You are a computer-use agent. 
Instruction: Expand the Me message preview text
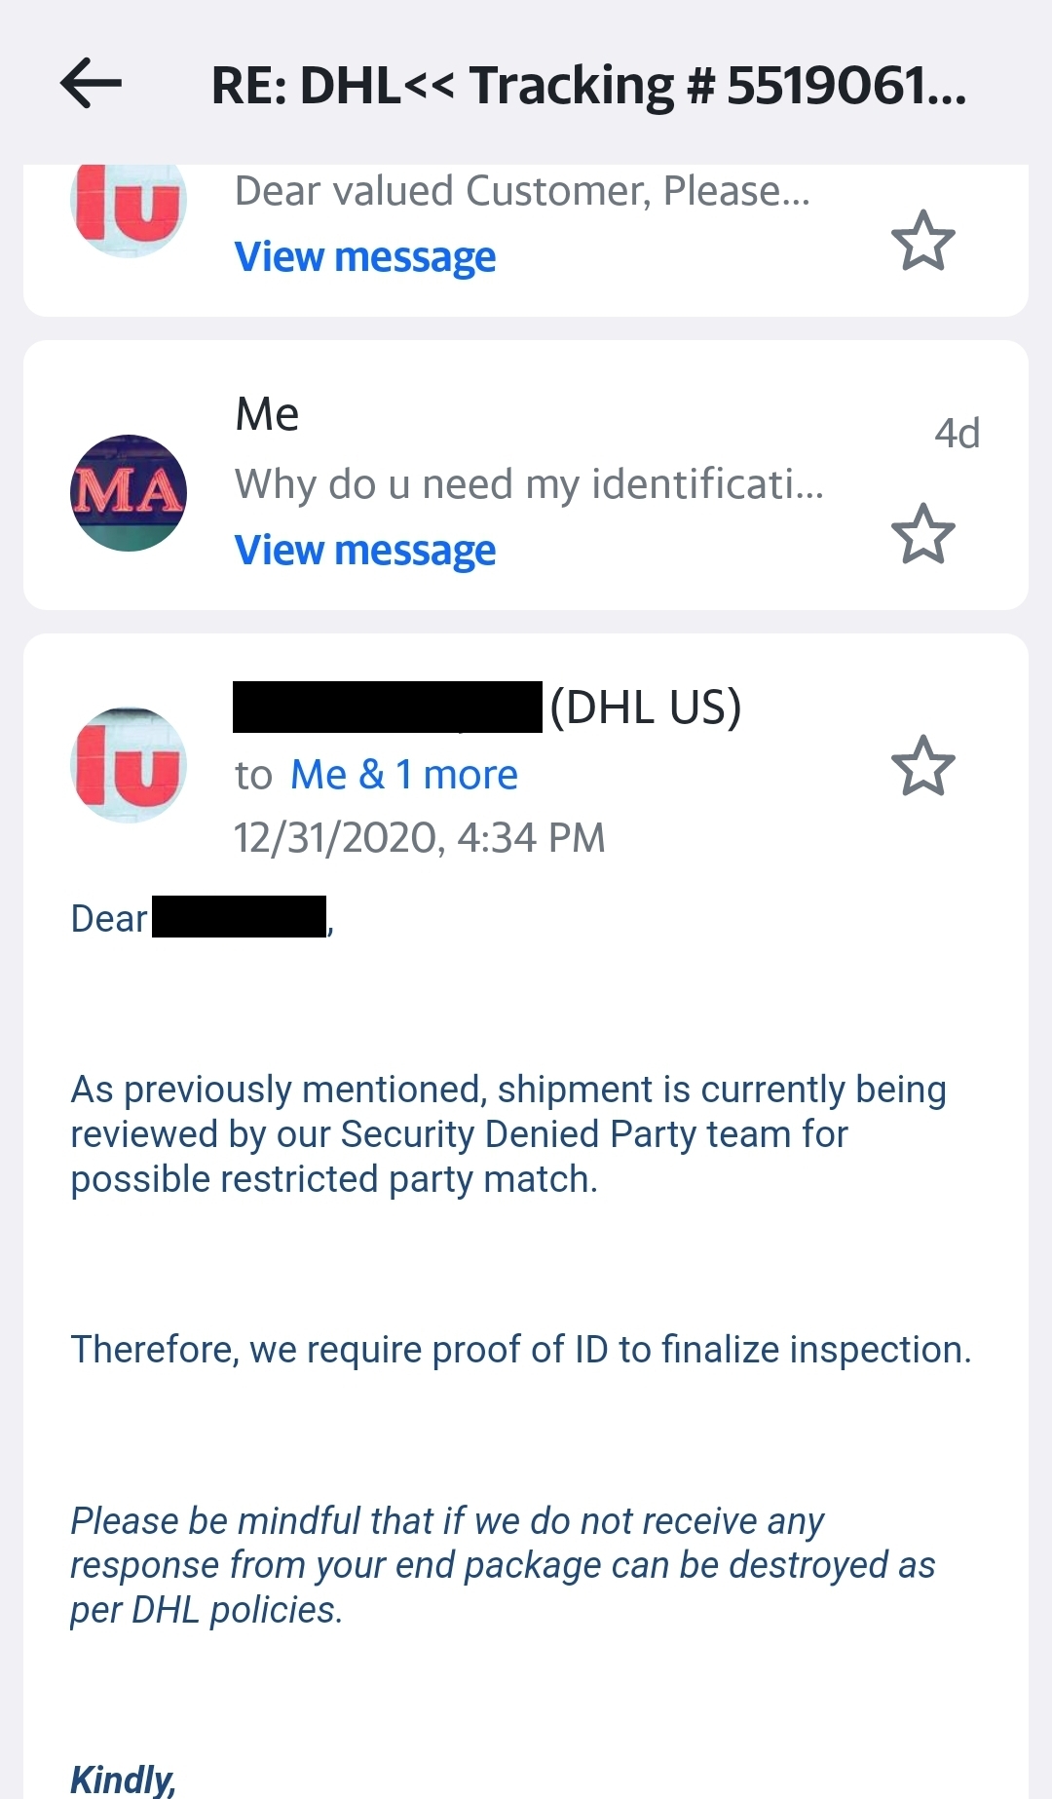click(529, 483)
